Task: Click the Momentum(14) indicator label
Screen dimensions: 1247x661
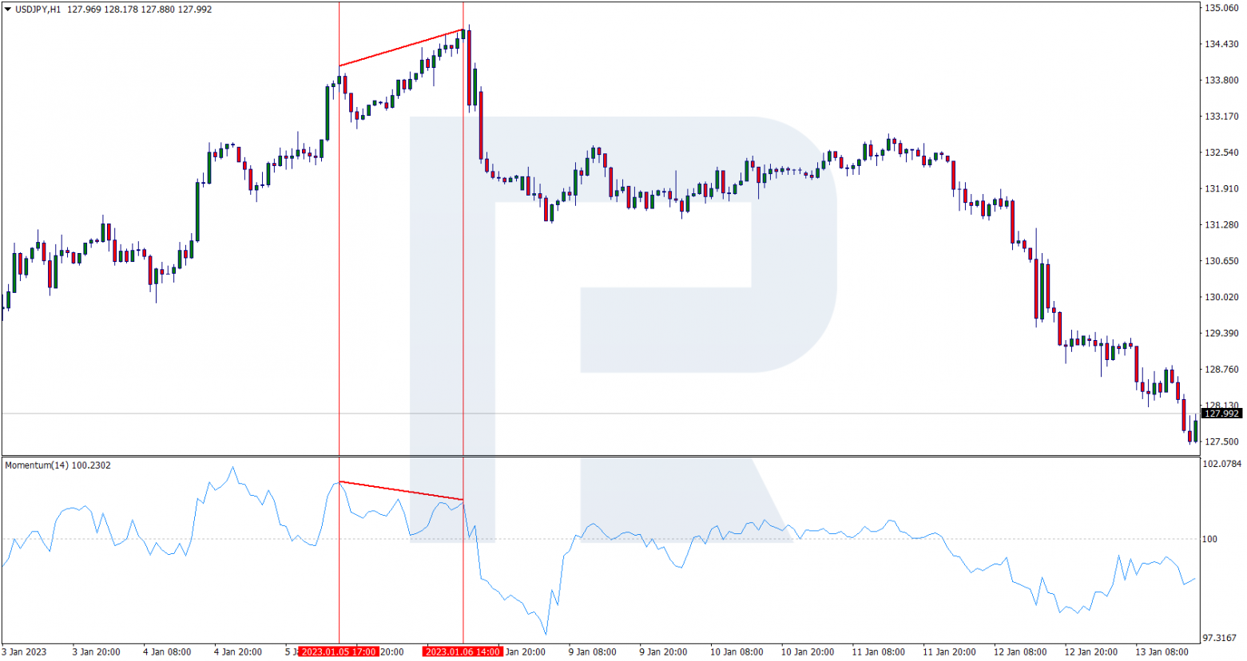Action: click(x=36, y=465)
